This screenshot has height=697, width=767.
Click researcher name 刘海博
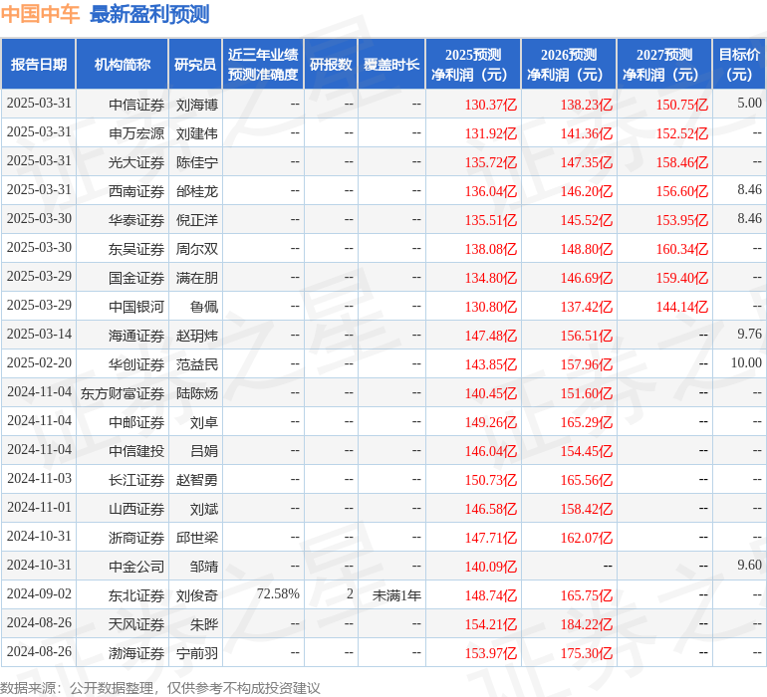click(x=197, y=105)
